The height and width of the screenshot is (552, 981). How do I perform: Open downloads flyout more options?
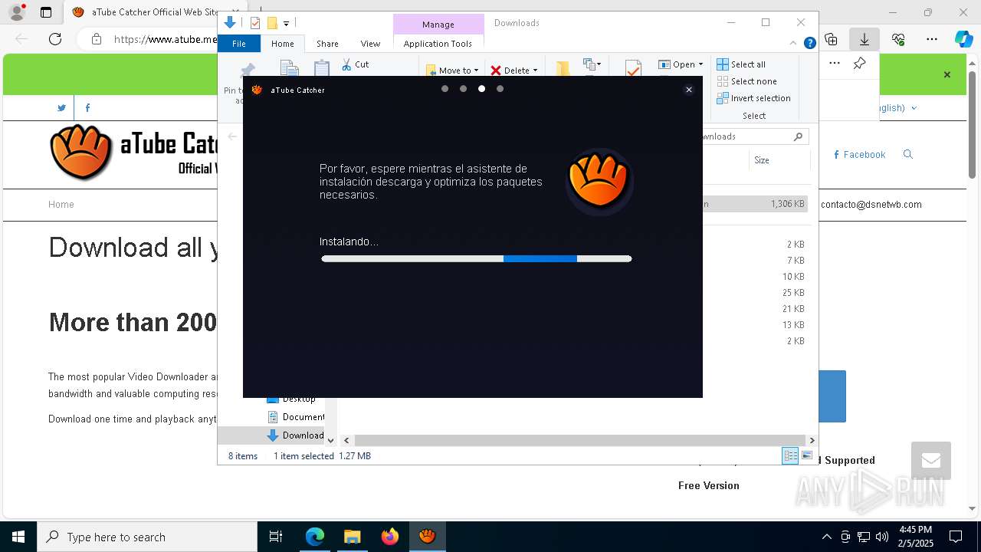[x=835, y=64]
